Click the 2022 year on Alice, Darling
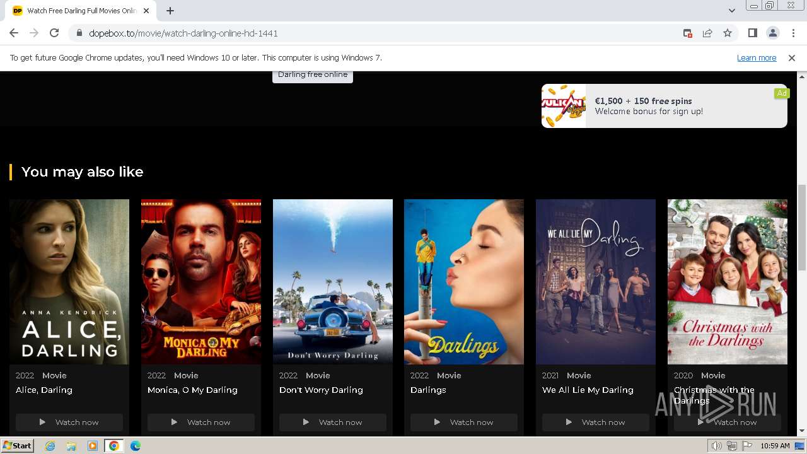This screenshot has height=454, width=807. click(25, 375)
